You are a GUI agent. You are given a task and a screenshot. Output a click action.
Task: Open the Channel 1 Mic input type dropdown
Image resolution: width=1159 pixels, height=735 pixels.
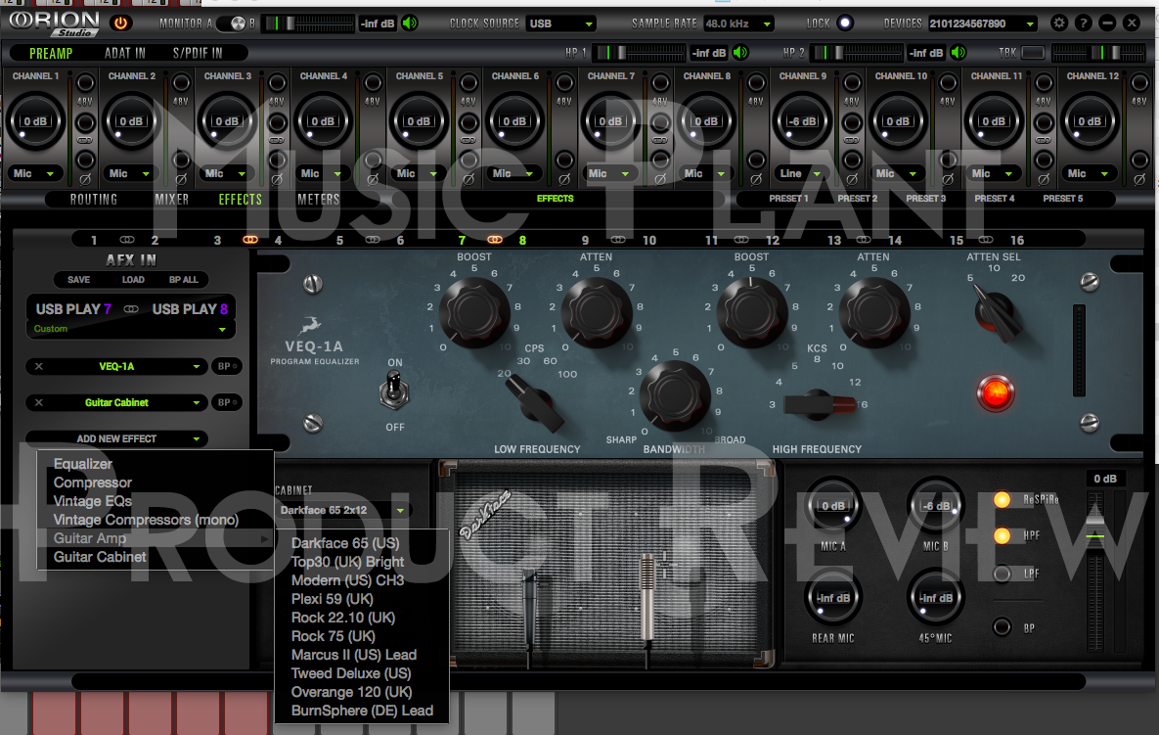pos(34,174)
